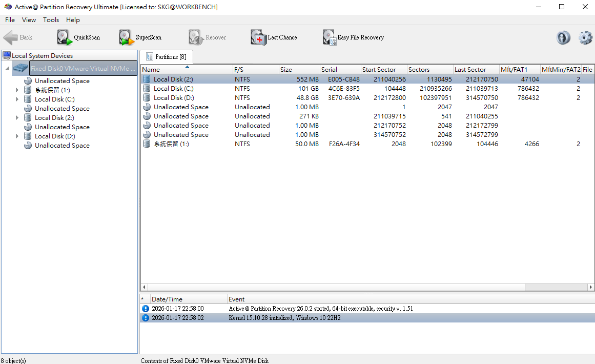Sort by the Serial column header

[x=340, y=69]
